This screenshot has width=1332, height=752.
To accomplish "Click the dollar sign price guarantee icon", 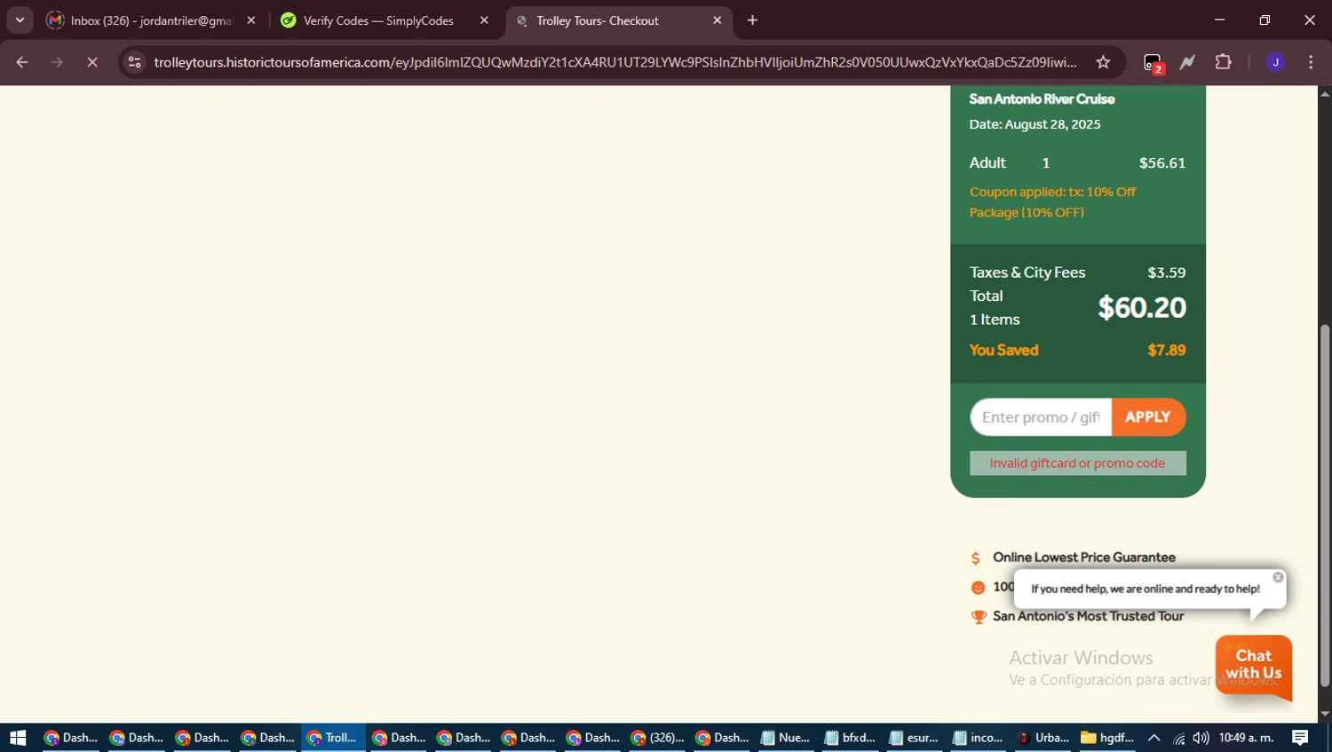I will 976,558.
